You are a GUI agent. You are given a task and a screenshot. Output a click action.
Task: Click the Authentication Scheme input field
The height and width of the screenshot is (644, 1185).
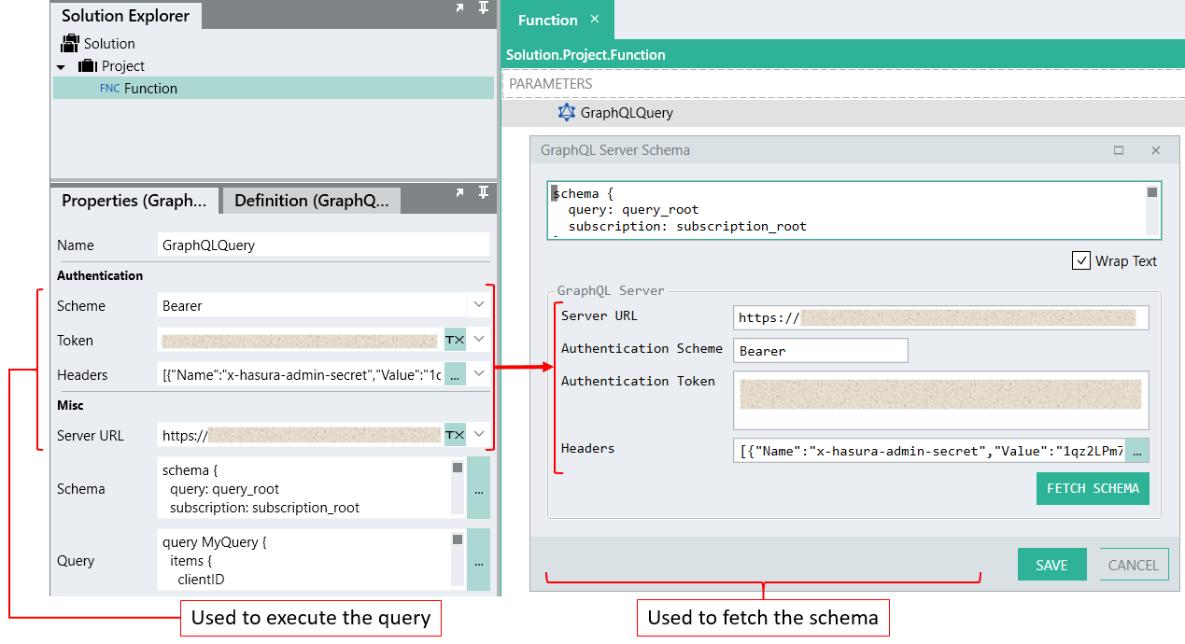(x=820, y=351)
